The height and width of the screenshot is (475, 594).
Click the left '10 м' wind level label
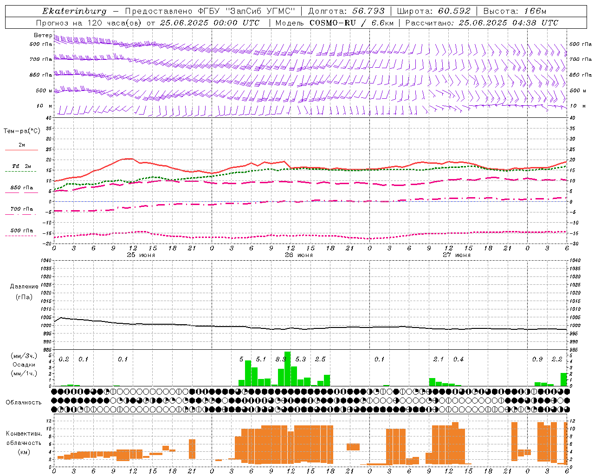pyautogui.click(x=45, y=106)
